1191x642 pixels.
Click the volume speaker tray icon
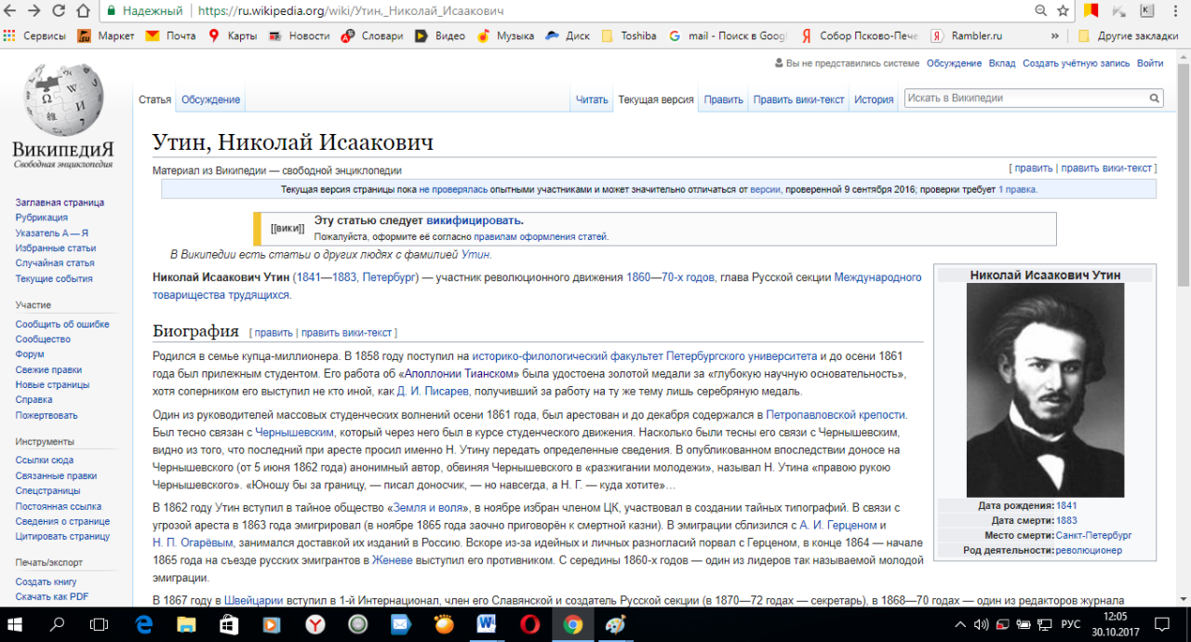tap(981, 623)
